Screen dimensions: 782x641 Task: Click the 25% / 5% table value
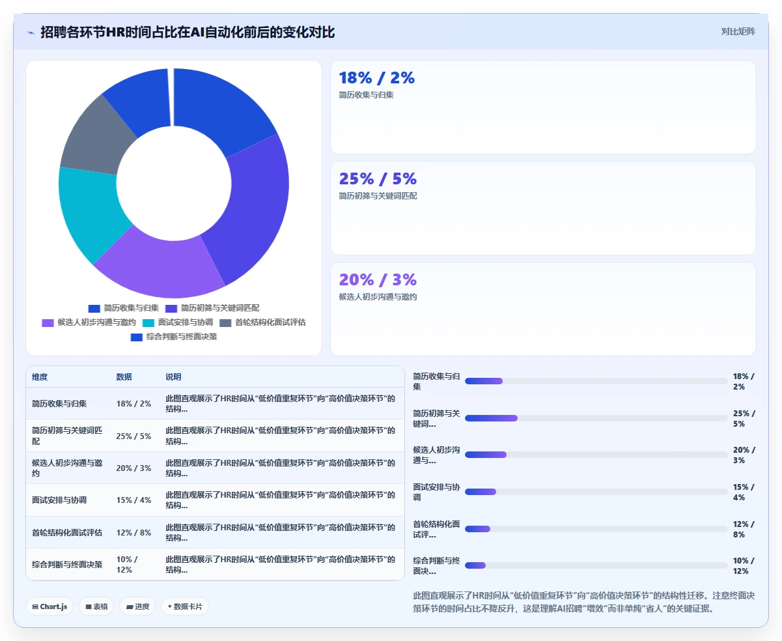pos(133,436)
